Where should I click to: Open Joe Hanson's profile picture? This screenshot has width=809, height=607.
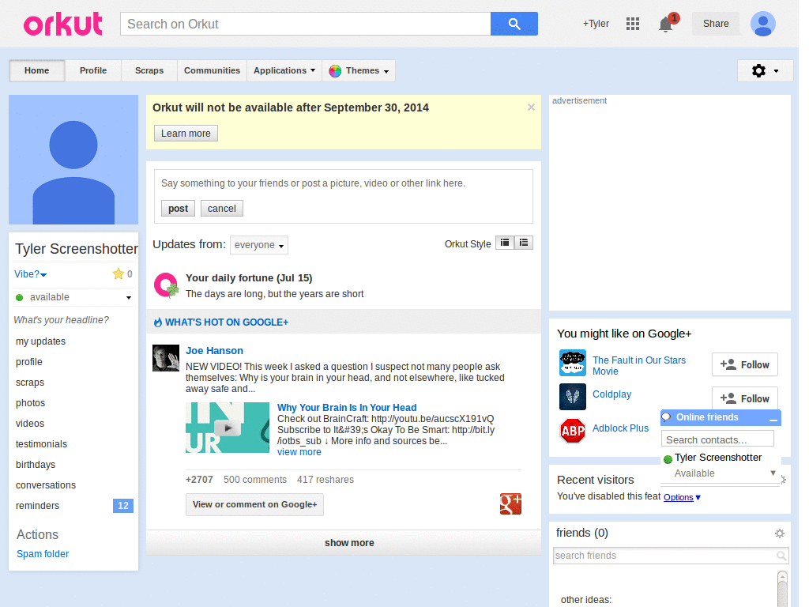[166, 358]
